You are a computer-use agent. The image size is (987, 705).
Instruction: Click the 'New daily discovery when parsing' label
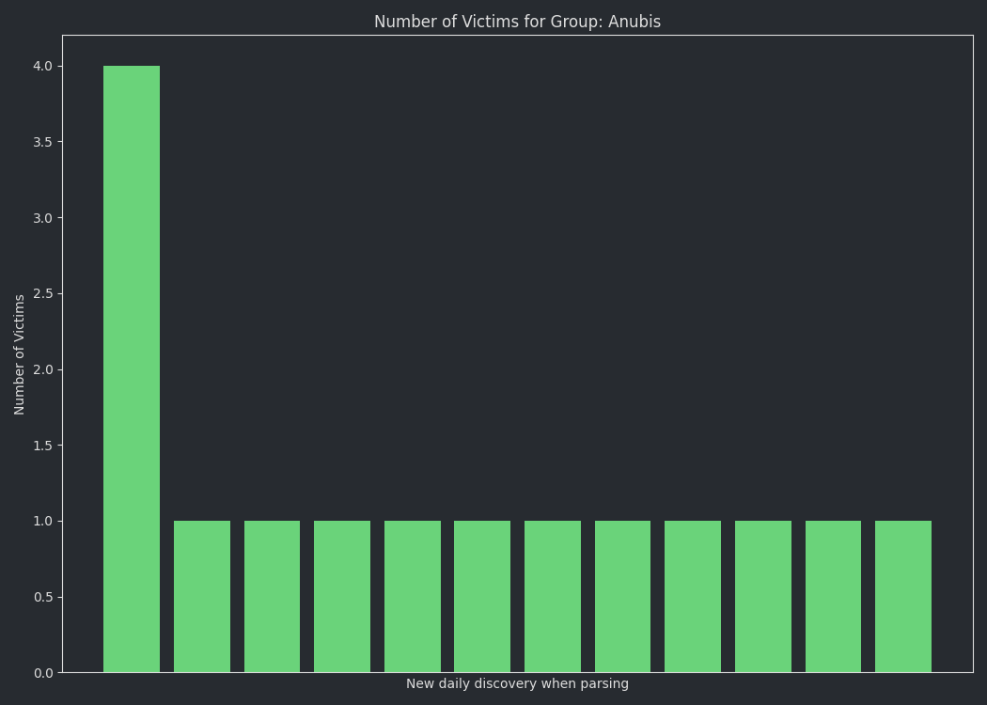pyautogui.click(x=517, y=684)
